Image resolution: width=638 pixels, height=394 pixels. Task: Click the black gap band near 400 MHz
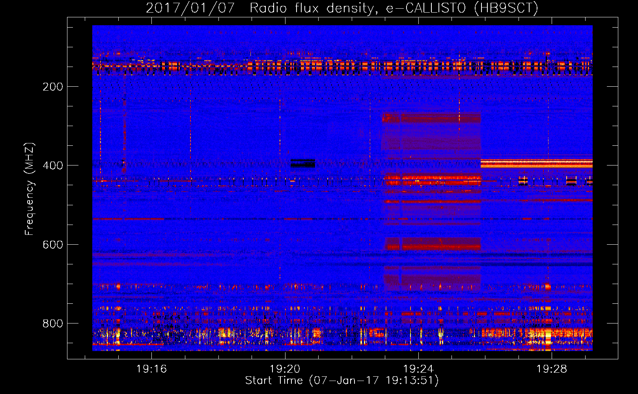303,163
